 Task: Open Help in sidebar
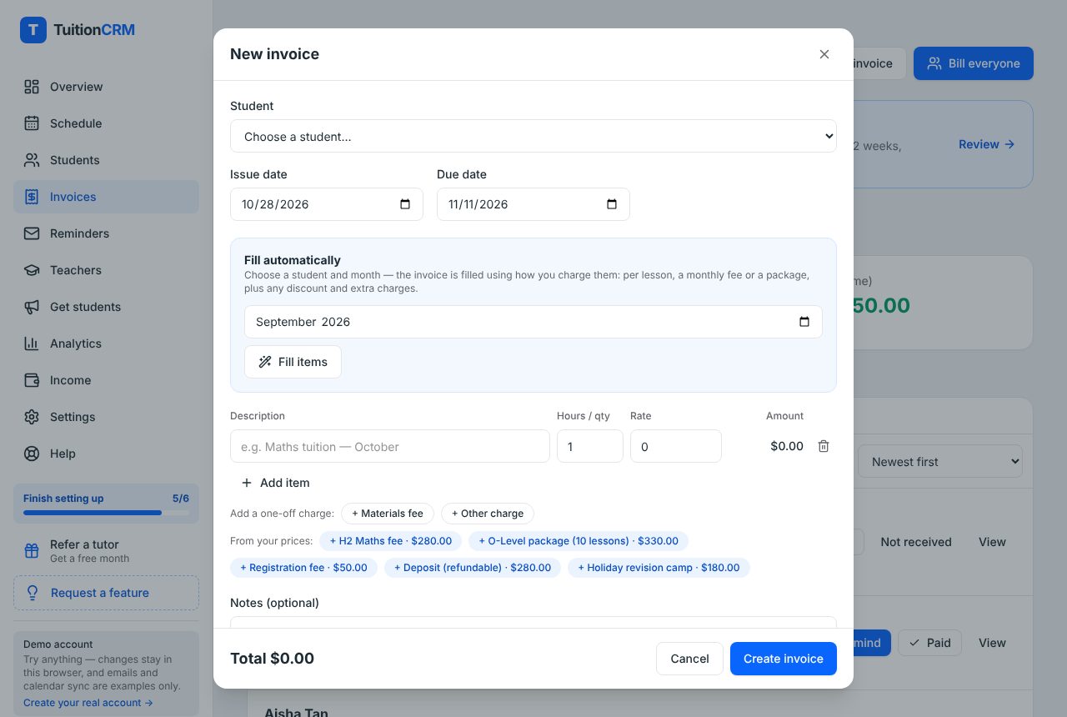pyautogui.click(x=106, y=454)
